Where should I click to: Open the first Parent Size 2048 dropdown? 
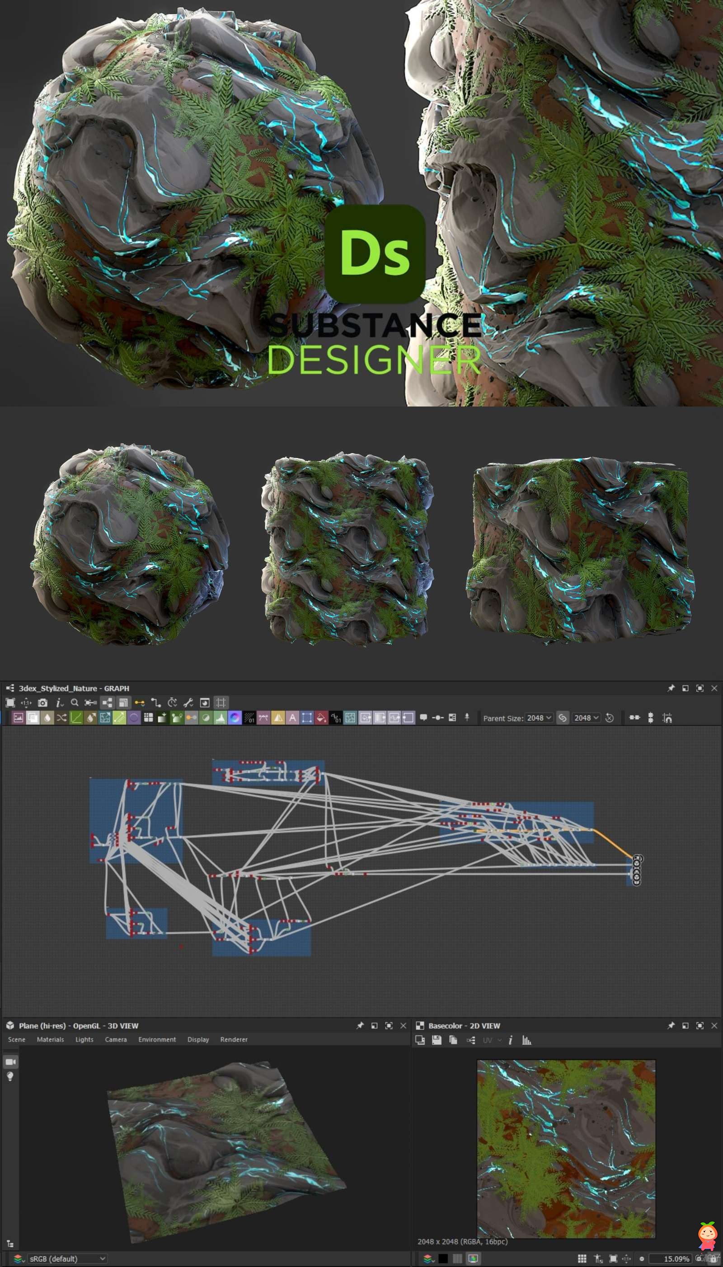point(539,718)
